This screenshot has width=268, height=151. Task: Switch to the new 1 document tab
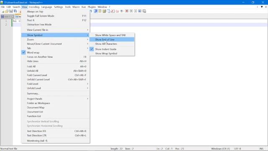coord(7,17)
